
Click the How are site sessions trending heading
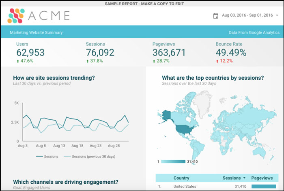point(54,78)
